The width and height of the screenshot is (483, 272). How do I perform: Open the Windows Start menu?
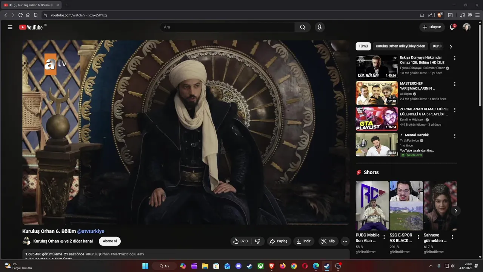point(145,266)
